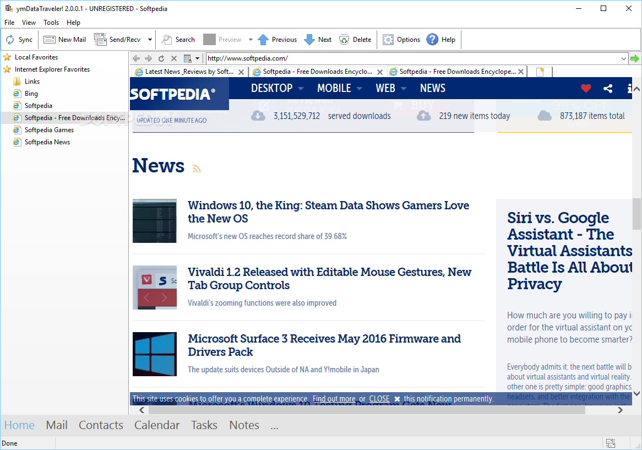Click the News RSS feed icon
The image size is (642, 450).
coord(197,169)
